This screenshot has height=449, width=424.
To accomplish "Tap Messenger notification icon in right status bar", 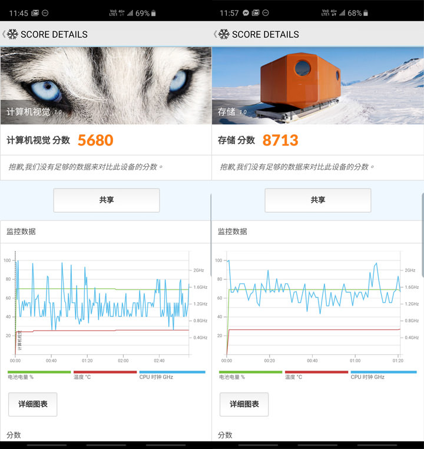I will [x=246, y=13].
